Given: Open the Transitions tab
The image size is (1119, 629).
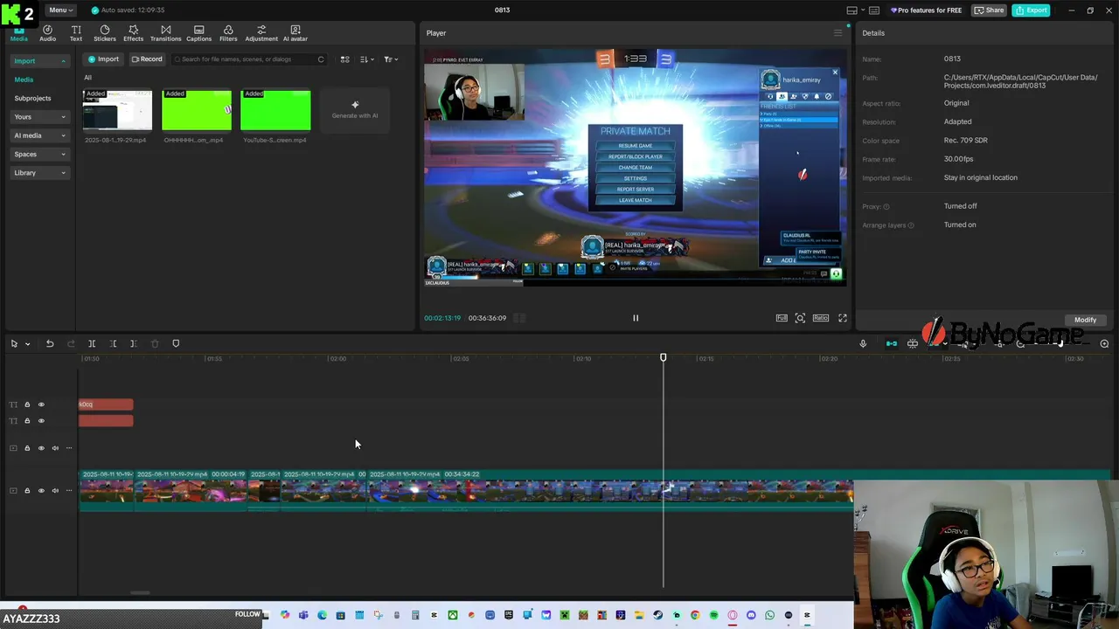Looking at the screenshot, I should click(x=166, y=33).
